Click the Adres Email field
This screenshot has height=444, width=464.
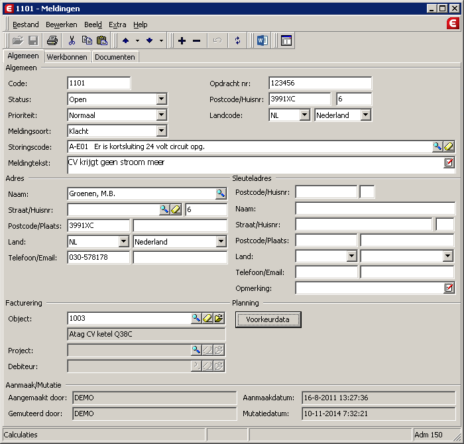tap(180, 257)
